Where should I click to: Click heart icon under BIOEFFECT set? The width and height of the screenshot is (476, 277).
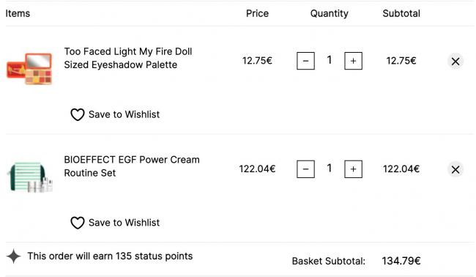tap(78, 223)
